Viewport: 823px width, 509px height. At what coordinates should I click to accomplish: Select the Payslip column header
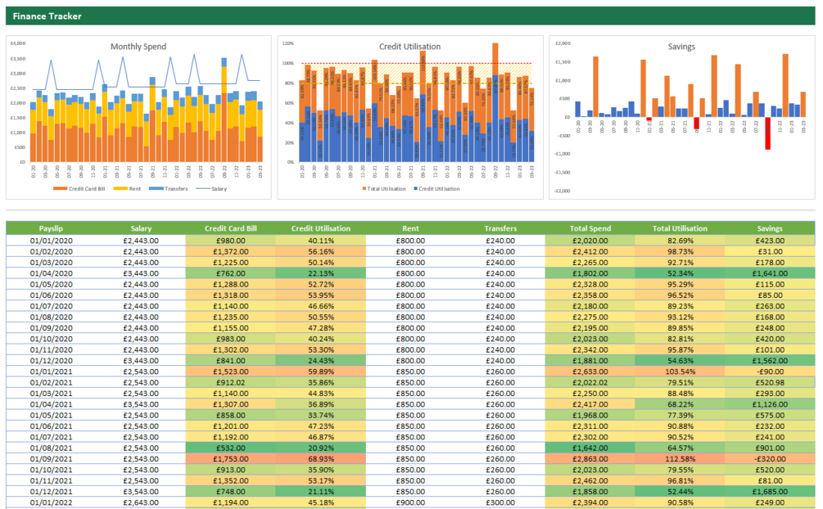tap(51, 228)
